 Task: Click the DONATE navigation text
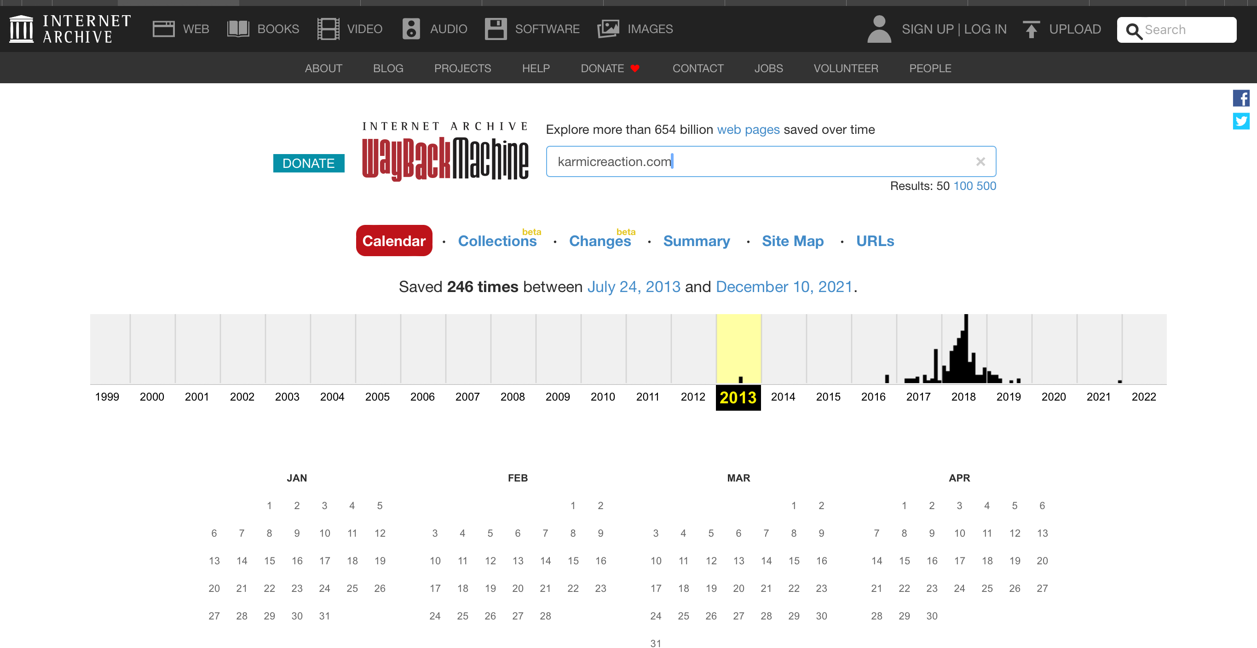[x=602, y=68]
